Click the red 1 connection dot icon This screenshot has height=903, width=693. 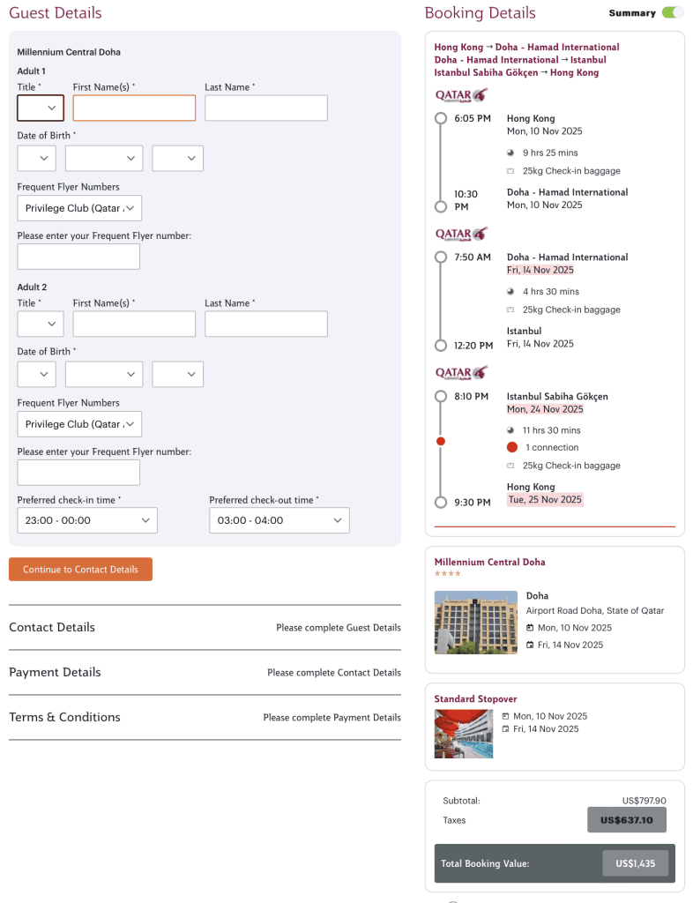coord(512,447)
